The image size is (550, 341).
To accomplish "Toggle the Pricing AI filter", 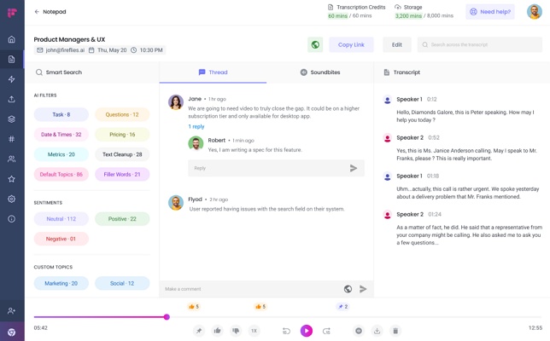I will coord(122,135).
